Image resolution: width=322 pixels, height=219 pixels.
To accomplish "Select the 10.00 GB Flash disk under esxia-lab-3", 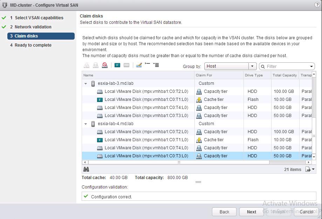I will [x=146, y=100].
